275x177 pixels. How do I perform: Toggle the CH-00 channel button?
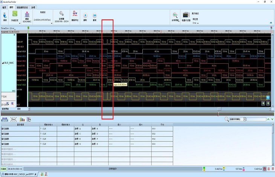(5, 119)
